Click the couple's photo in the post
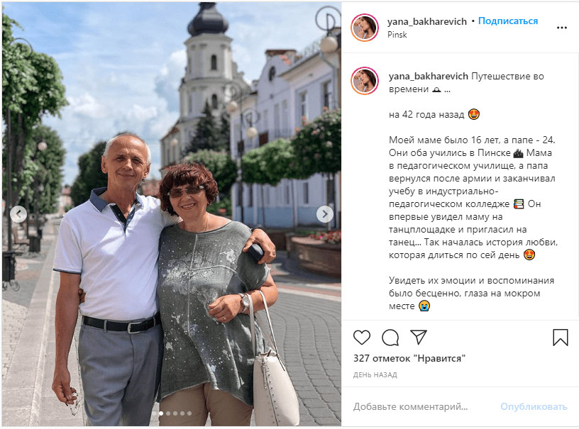 pos(171,214)
